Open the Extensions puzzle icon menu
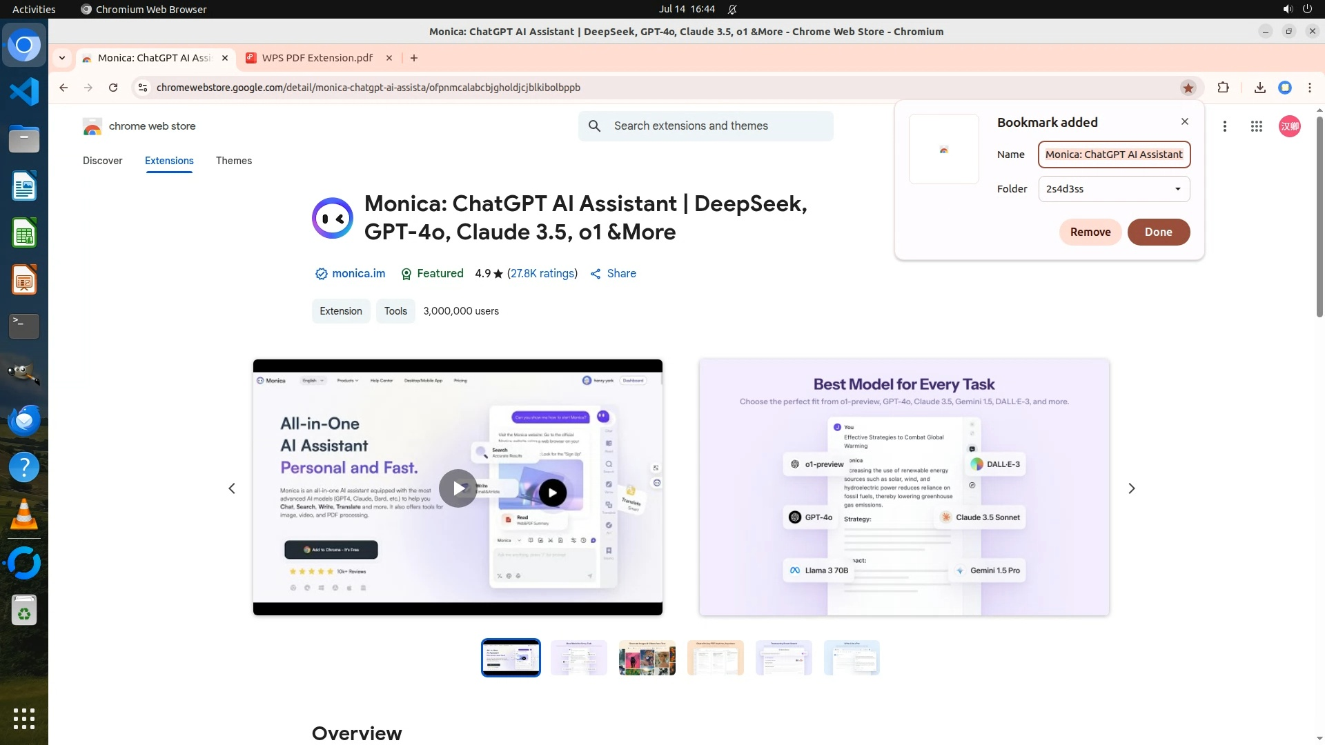 (x=1223, y=88)
